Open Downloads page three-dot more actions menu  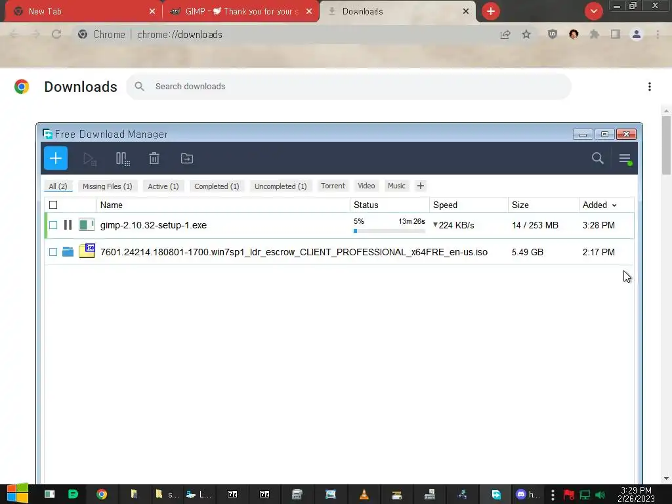pos(650,87)
